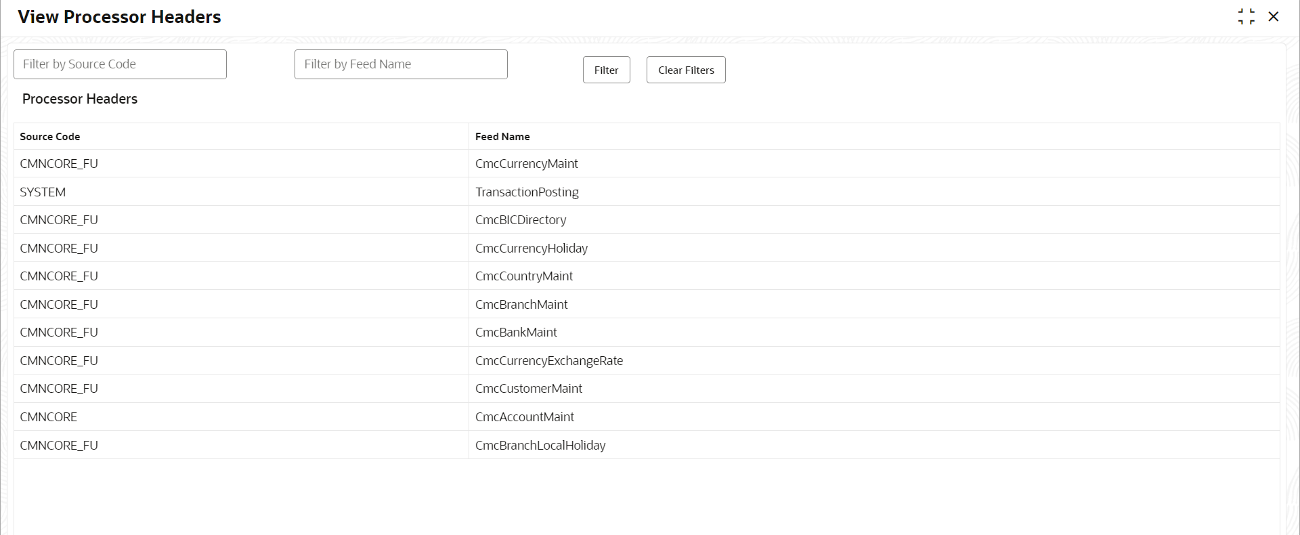This screenshot has width=1300, height=535.
Task: Select the CmcCustomerMaint feed name cell
Action: point(874,389)
